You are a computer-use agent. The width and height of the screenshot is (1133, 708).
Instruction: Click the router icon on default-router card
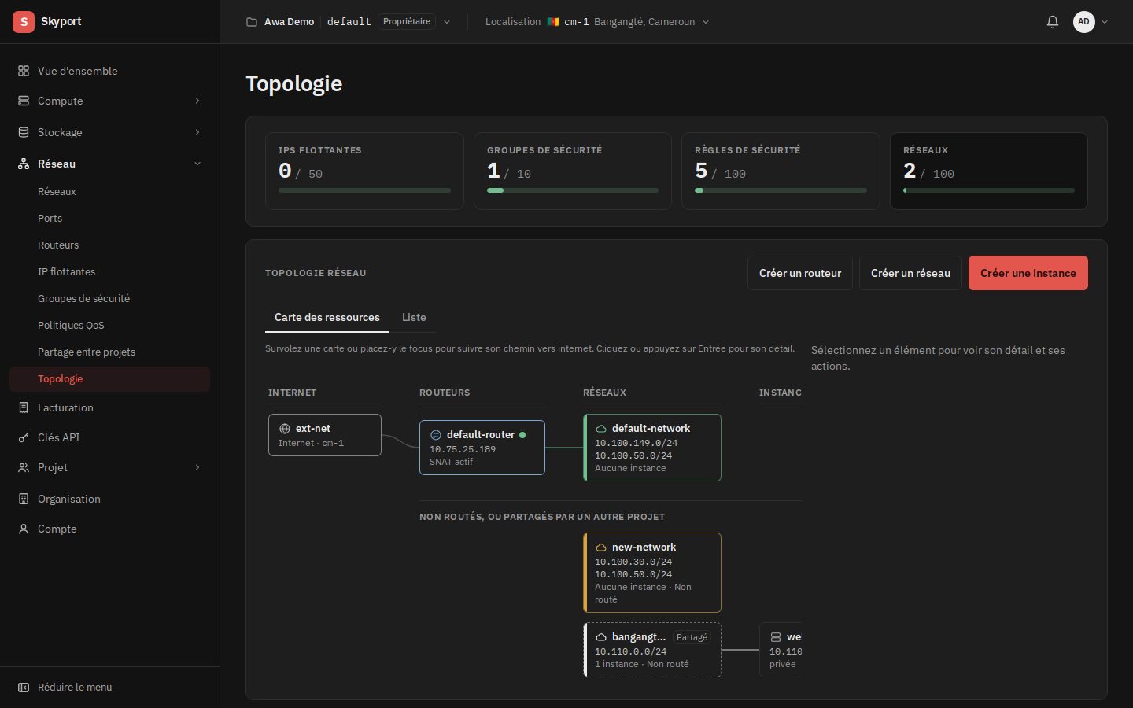pos(436,435)
